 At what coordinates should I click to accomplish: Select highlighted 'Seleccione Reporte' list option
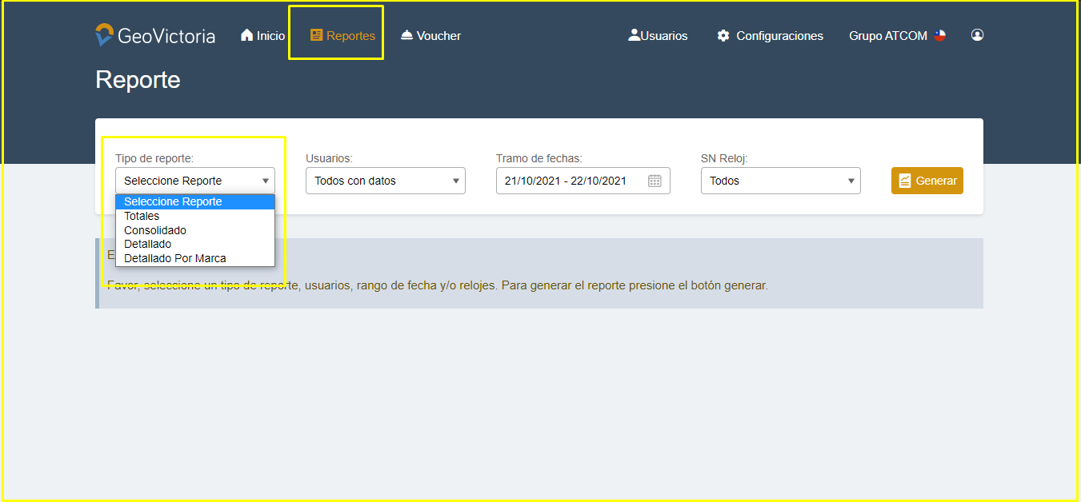tap(173, 201)
